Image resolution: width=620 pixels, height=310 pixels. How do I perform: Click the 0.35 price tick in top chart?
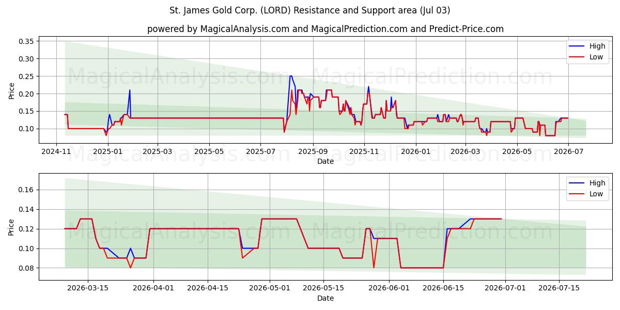[26, 41]
